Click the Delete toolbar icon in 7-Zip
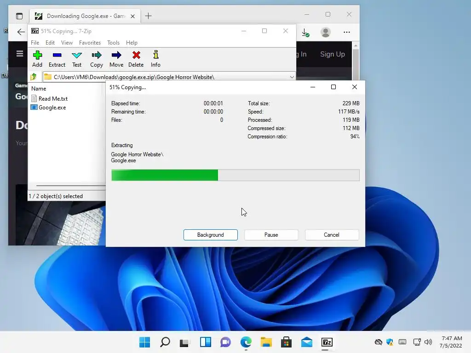Screen dimensions: 471x353 click(x=136, y=59)
